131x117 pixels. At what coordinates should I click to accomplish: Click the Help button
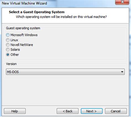(15, 111)
